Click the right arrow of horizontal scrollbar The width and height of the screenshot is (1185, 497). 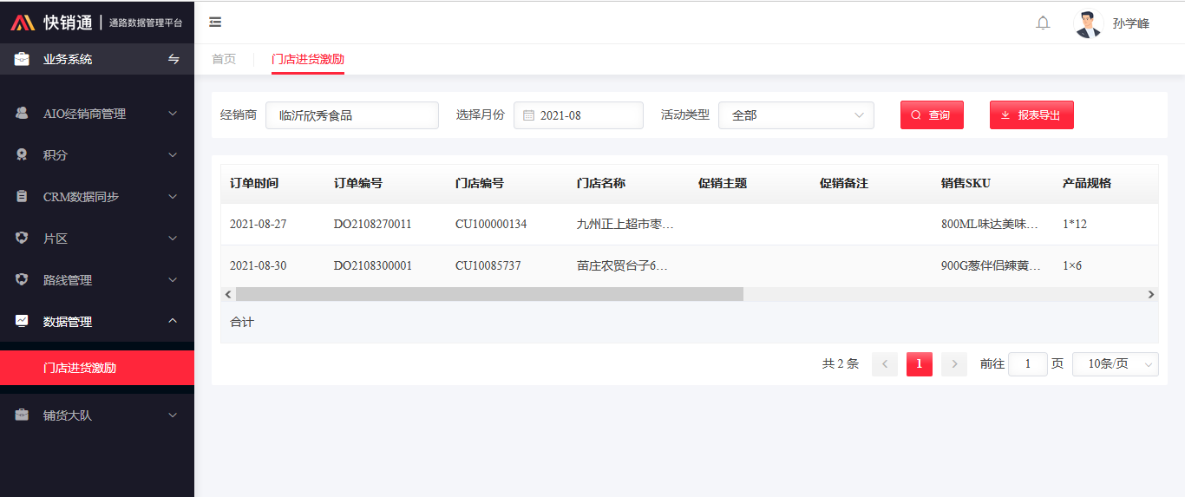[1151, 294]
